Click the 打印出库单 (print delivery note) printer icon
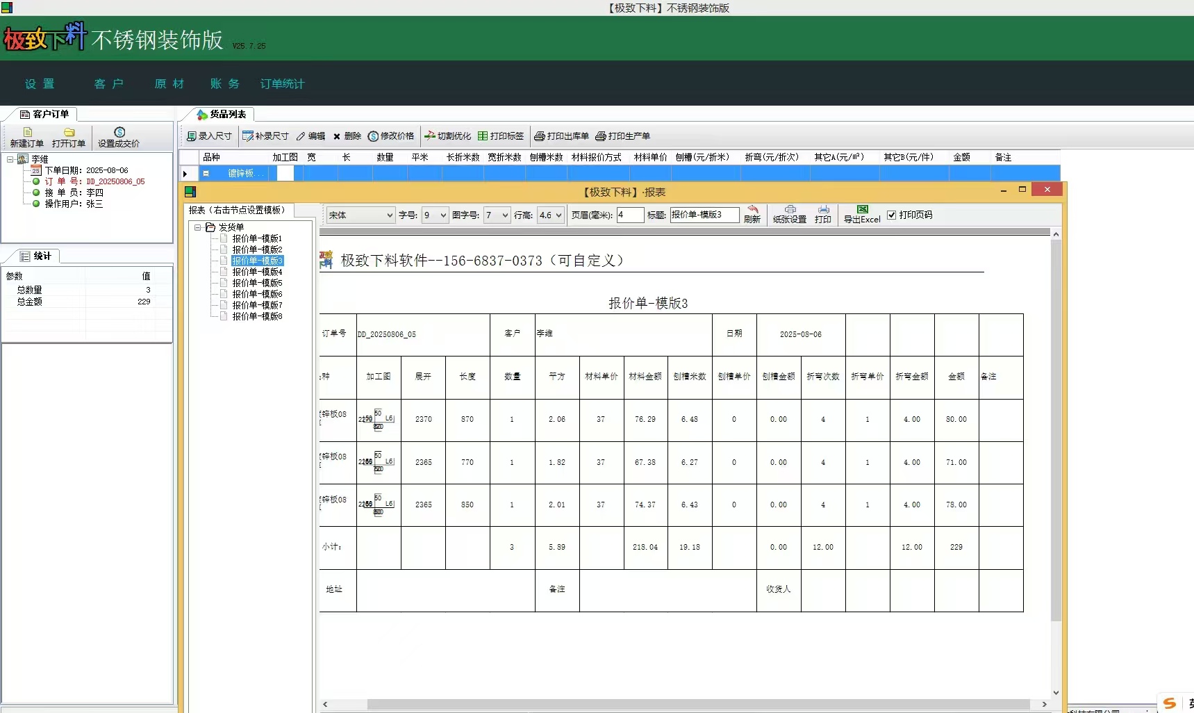This screenshot has width=1194, height=713. [539, 136]
